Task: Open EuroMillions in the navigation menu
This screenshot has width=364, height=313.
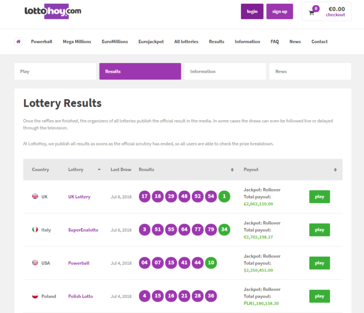Action: 115,42
